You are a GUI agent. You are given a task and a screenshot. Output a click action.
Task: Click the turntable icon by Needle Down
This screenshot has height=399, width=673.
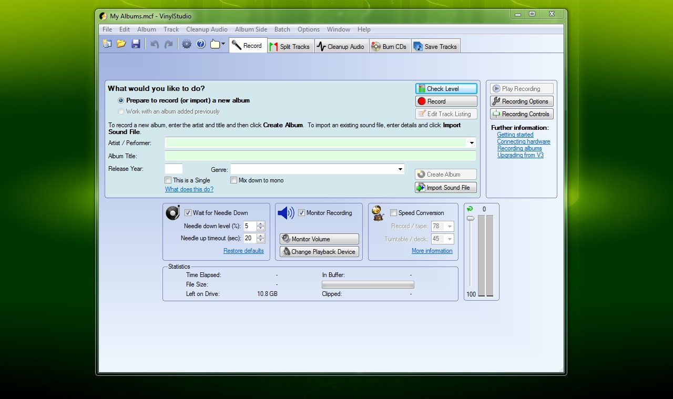click(173, 213)
